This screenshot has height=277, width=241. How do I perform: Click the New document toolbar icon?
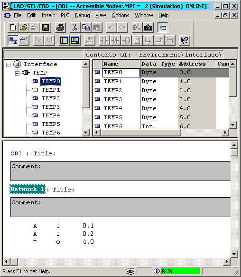click(x=13, y=28)
